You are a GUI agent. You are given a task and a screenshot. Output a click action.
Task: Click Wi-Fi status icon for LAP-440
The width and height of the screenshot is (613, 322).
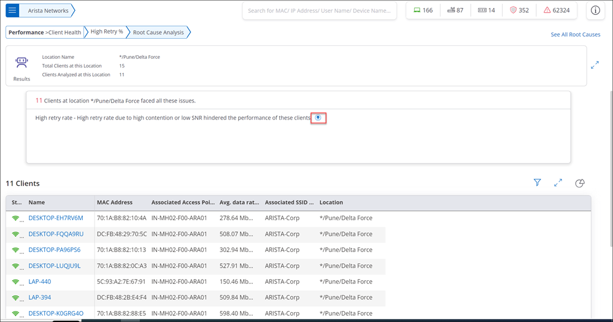click(15, 282)
